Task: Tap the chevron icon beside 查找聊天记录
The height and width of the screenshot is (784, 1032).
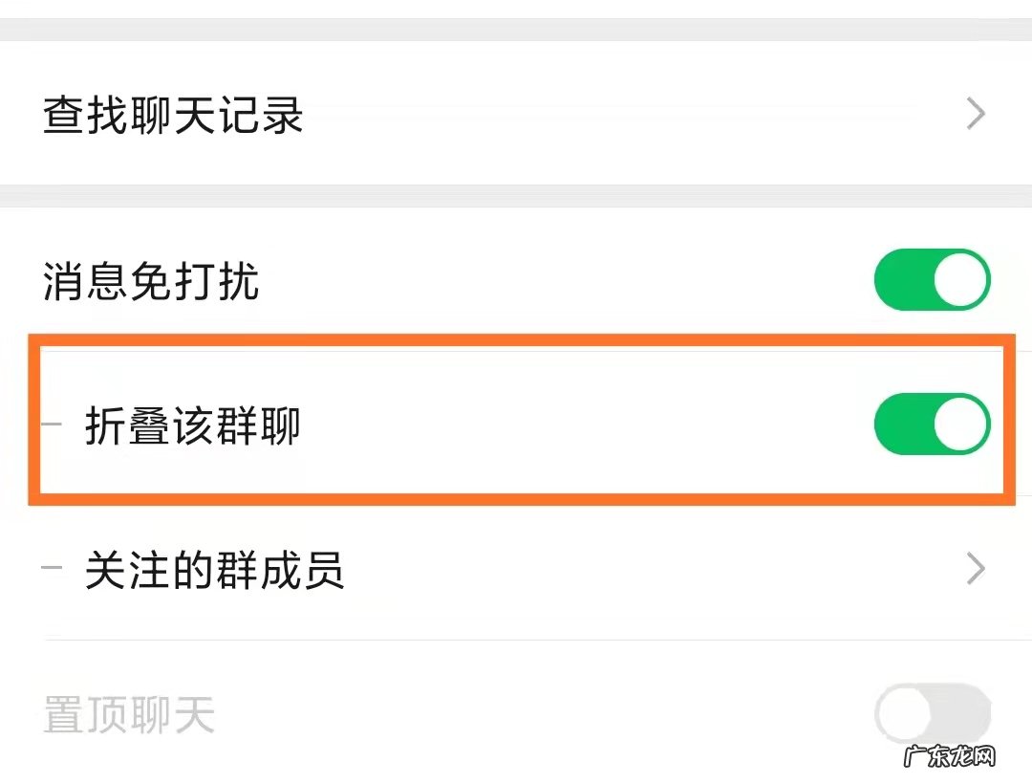Action: coord(976,114)
